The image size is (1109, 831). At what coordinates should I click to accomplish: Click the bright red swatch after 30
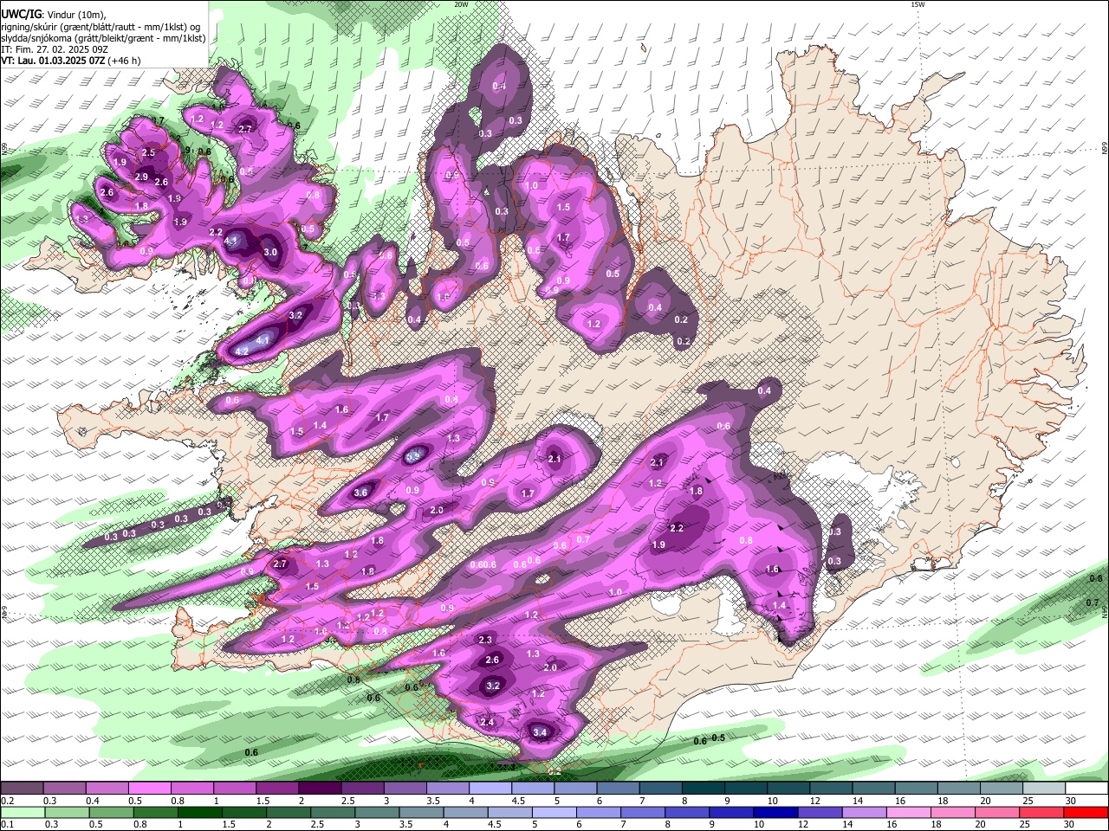(1086, 812)
